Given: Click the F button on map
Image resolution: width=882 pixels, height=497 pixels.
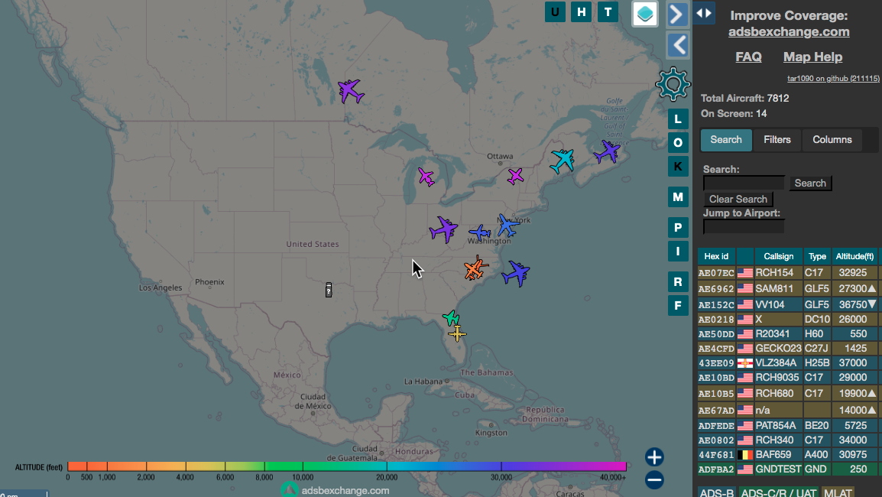Looking at the screenshot, I should point(678,306).
